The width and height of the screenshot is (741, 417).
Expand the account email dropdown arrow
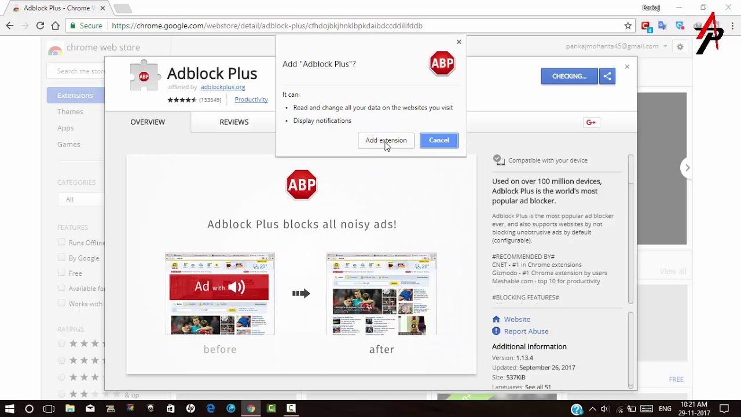tap(665, 46)
